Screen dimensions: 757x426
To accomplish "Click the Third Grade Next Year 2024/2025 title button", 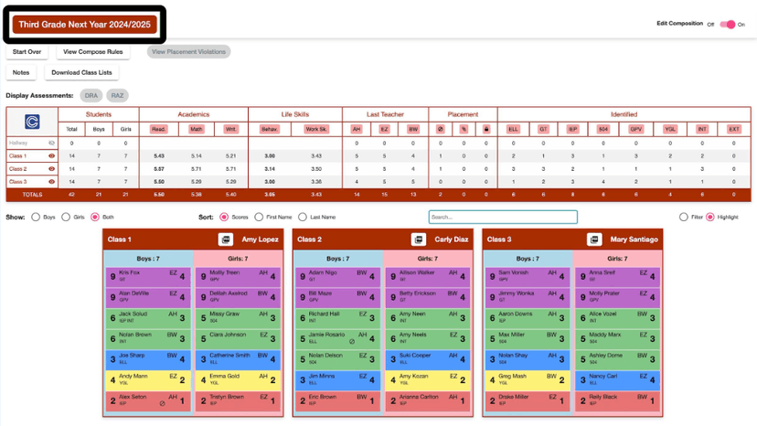I will click(x=85, y=25).
